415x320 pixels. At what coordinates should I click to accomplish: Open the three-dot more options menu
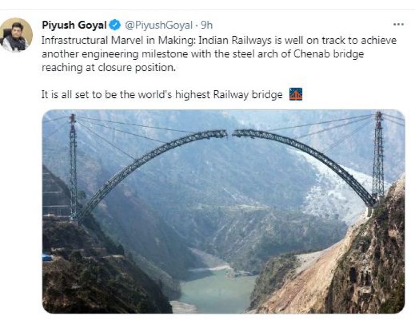[398, 24]
